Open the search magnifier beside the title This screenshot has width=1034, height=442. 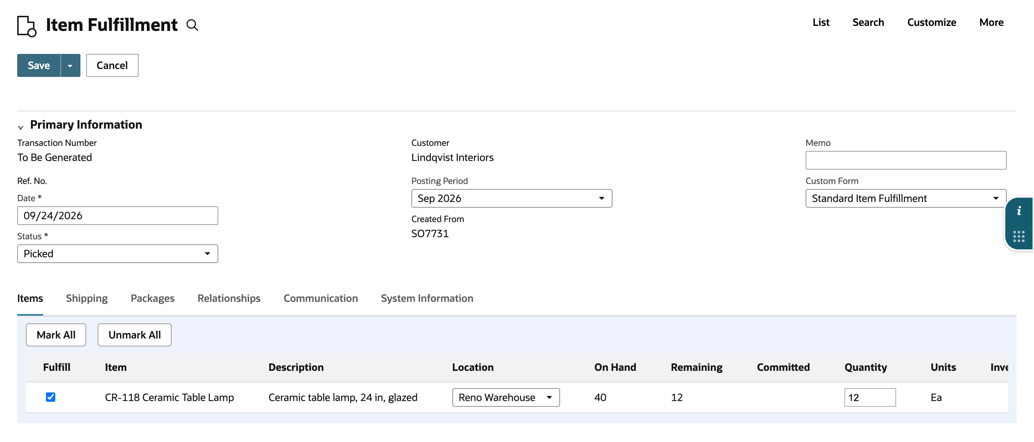[x=192, y=25]
